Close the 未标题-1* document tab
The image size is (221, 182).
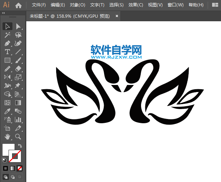point(117,16)
